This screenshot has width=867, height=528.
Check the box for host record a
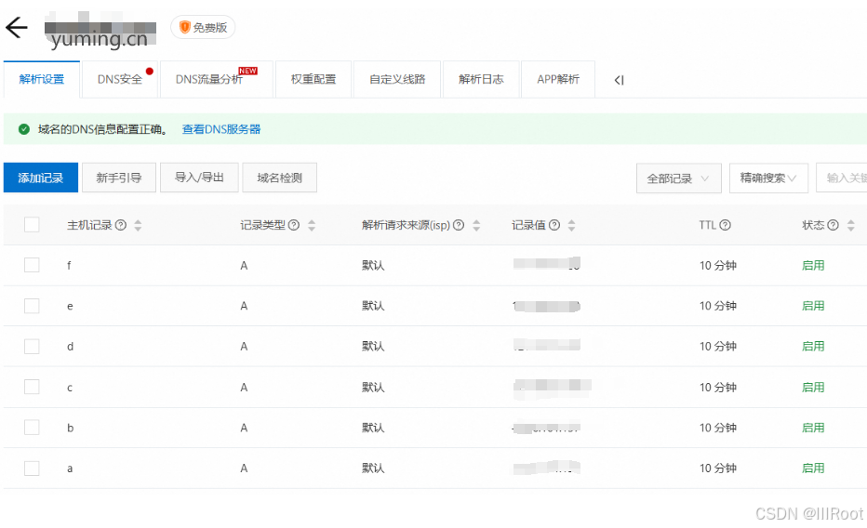32,469
